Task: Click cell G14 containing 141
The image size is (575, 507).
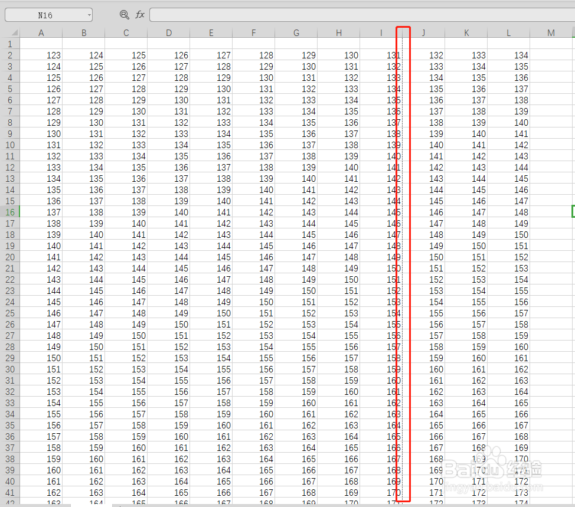Action: coord(296,190)
